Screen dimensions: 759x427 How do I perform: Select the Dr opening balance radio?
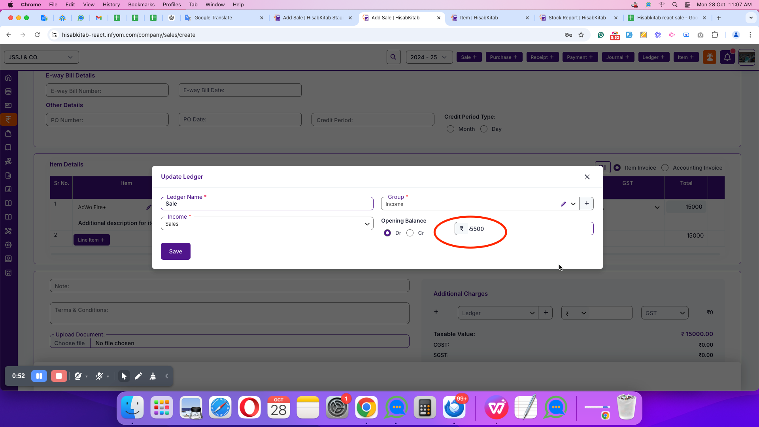click(x=387, y=233)
